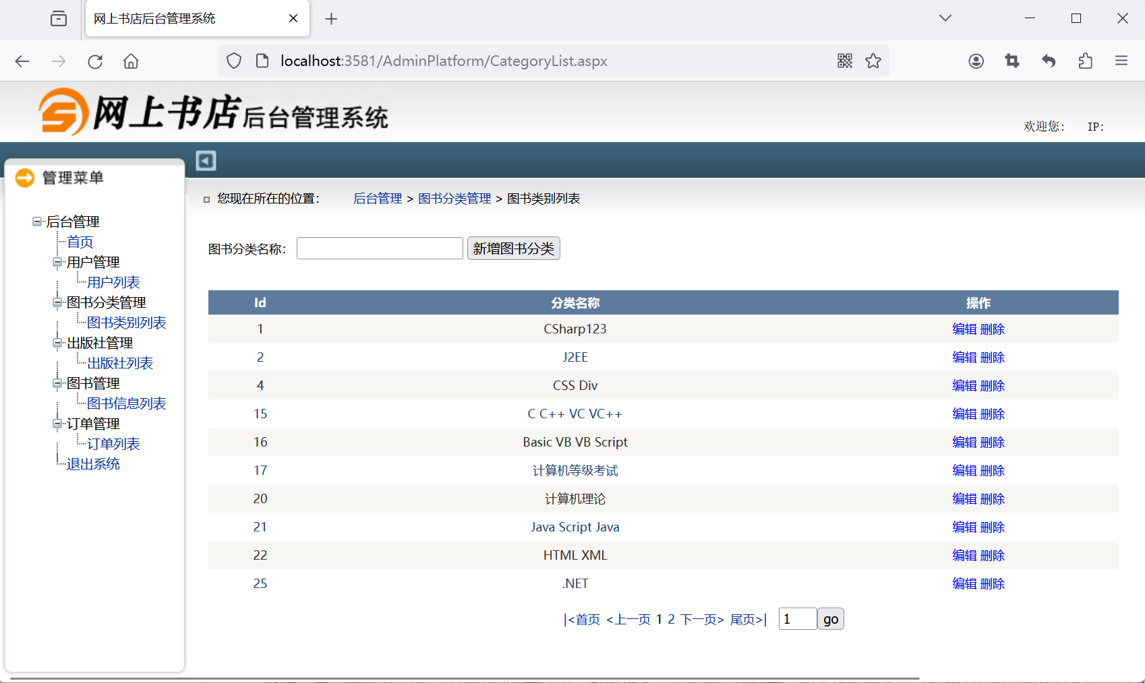The height and width of the screenshot is (683, 1145).
Task: Collapse the sidebar with the panel toggle icon
Action: click(206, 160)
